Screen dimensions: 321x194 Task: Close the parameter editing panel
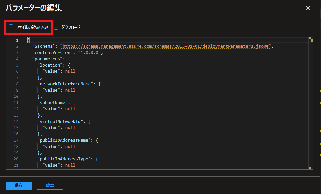click(x=308, y=8)
